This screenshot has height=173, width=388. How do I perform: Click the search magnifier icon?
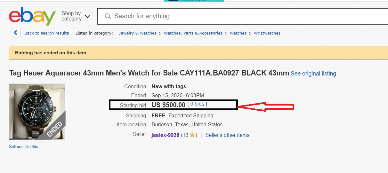[108, 16]
